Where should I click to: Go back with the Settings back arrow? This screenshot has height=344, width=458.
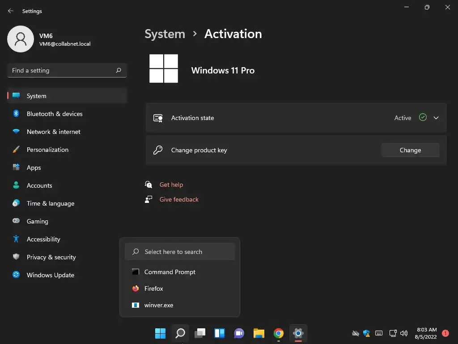(x=11, y=11)
